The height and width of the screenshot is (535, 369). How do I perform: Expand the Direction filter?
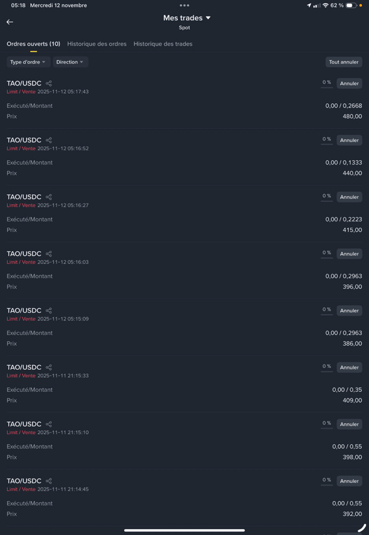click(x=70, y=62)
